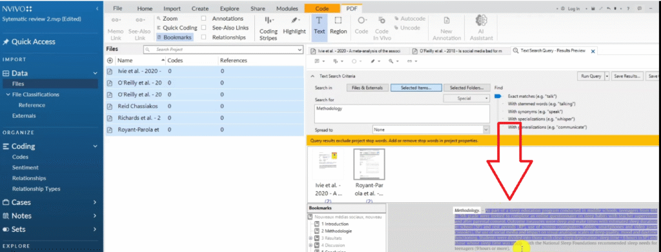Click the Selected Folders button

pos(467,88)
